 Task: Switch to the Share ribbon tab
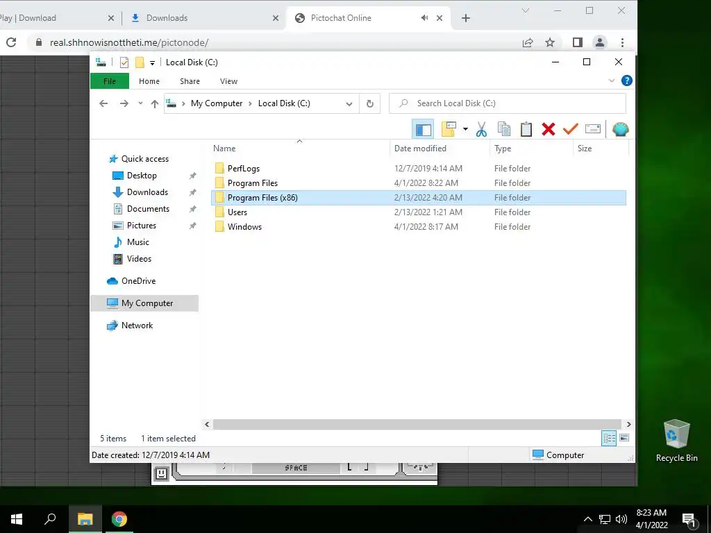[190, 81]
